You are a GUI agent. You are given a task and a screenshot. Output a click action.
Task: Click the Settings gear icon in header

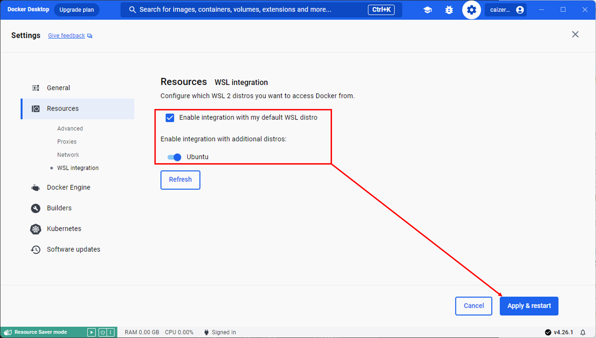tap(472, 10)
